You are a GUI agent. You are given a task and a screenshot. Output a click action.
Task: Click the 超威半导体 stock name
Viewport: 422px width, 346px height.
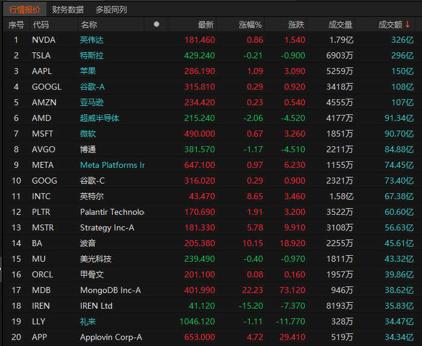click(99, 118)
